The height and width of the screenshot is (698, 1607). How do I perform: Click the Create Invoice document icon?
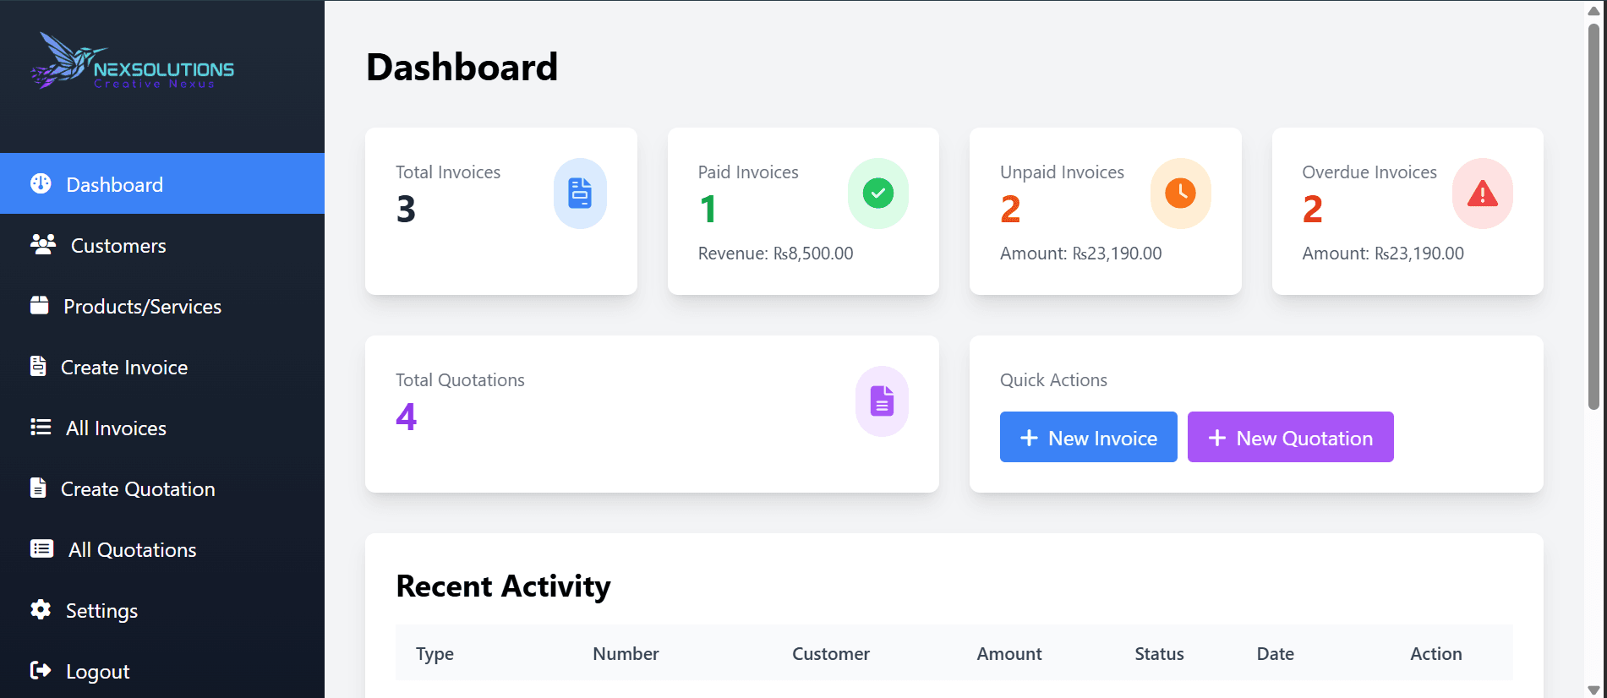pyautogui.click(x=38, y=366)
